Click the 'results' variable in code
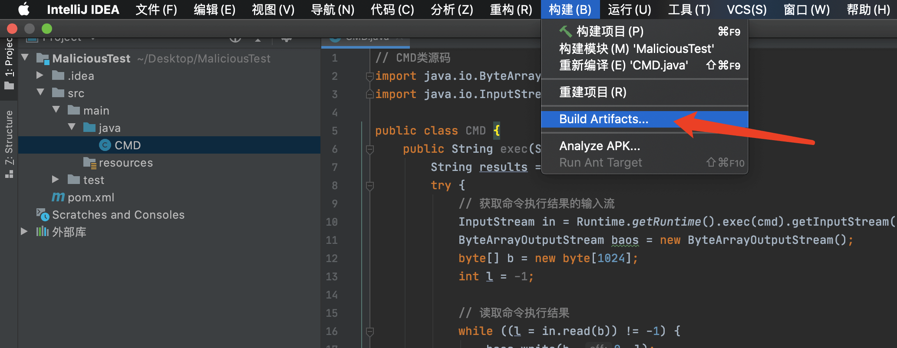 [x=503, y=167]
